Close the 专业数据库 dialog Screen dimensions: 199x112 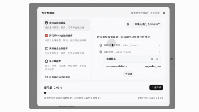coord(164,13)
